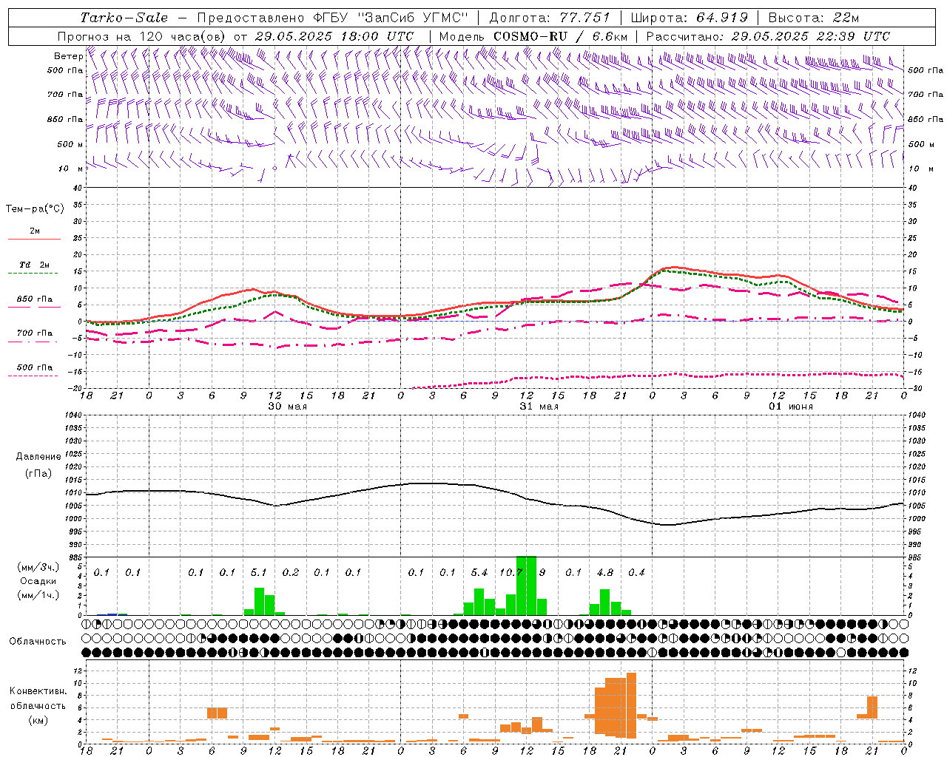
Task: Select the 'Широта: 64.919' latitude value
Action: (x=690, y=18)
